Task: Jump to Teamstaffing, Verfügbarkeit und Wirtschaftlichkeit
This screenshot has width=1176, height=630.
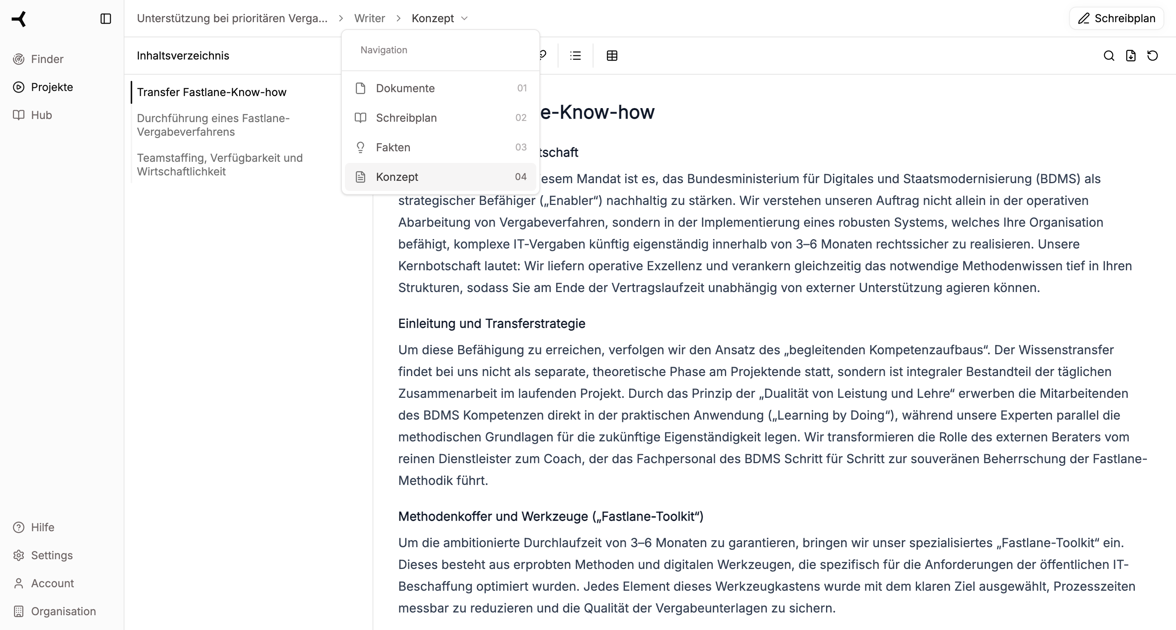Action: tap(219, 165)
